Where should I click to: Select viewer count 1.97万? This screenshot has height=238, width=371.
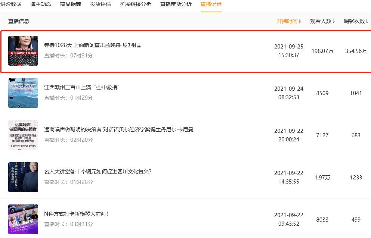pos(322,178)
